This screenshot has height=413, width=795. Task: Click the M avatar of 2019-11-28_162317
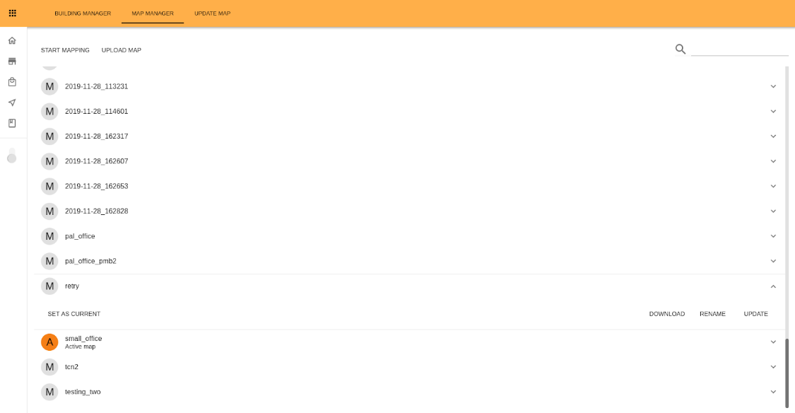click(x=49, y=136)
